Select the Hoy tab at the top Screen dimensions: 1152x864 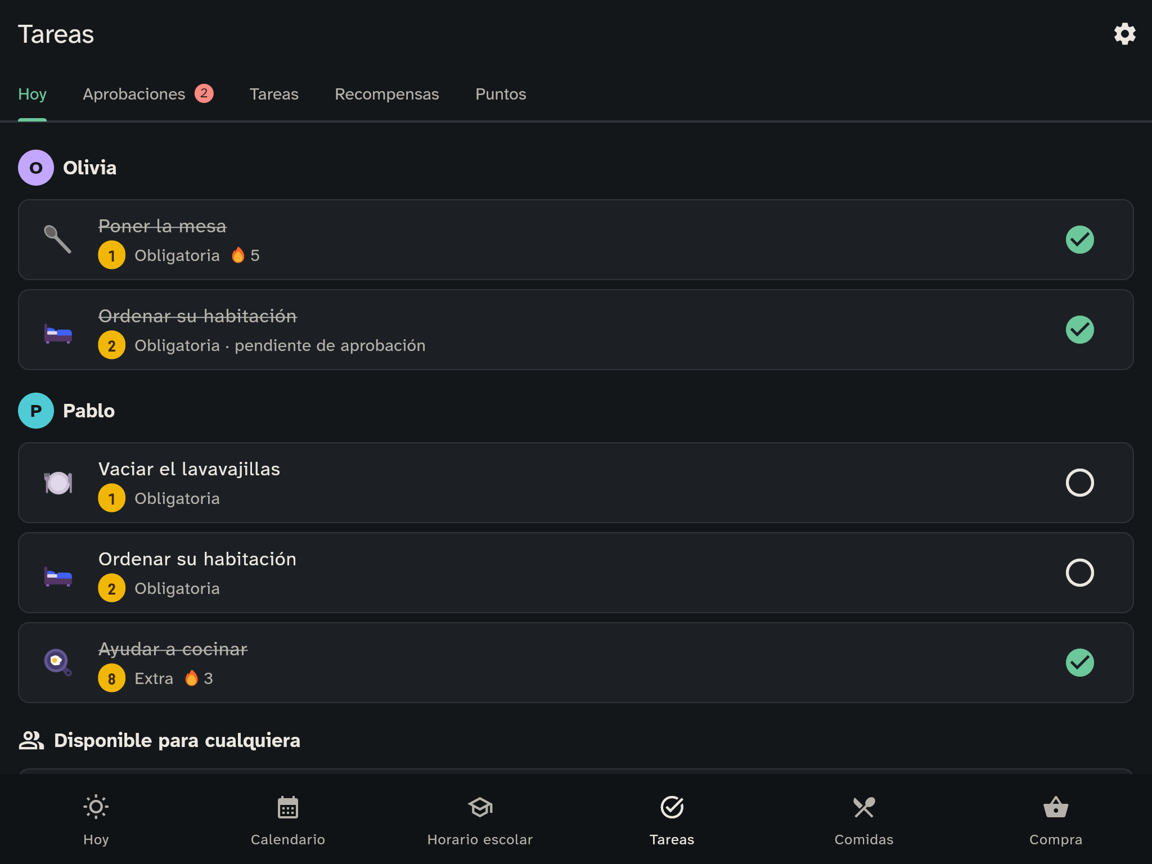click(x=32, y=94)
